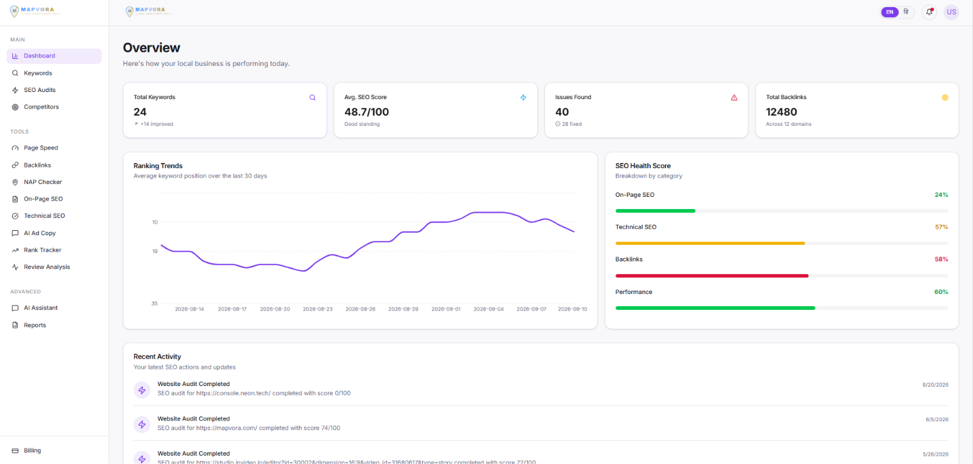The width and height of the screenshot is (973, 464).
Task: Click the '28 fixed' text under Issues Found
Action: [571, 124]
